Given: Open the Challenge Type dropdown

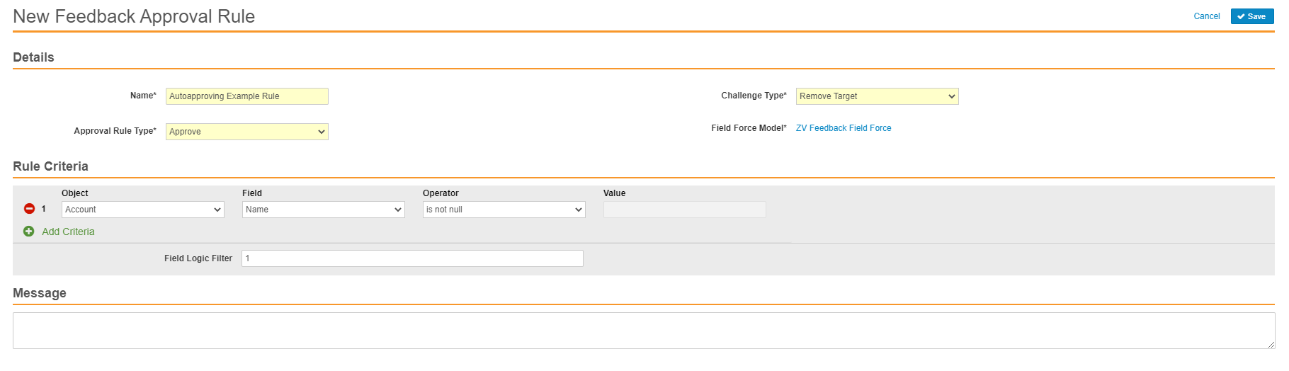Looking at the screenshot, I should pos(877,96).
